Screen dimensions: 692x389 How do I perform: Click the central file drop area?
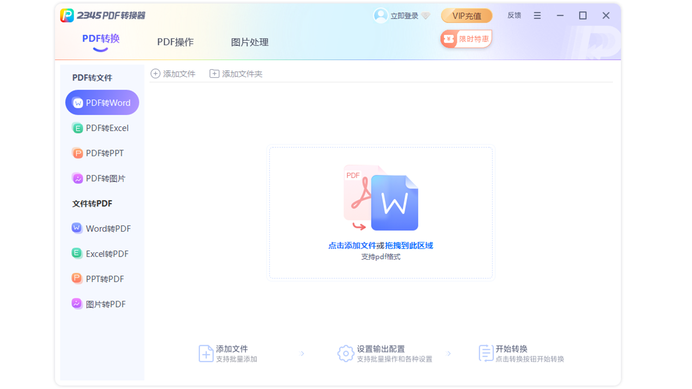tap(380, 213)
